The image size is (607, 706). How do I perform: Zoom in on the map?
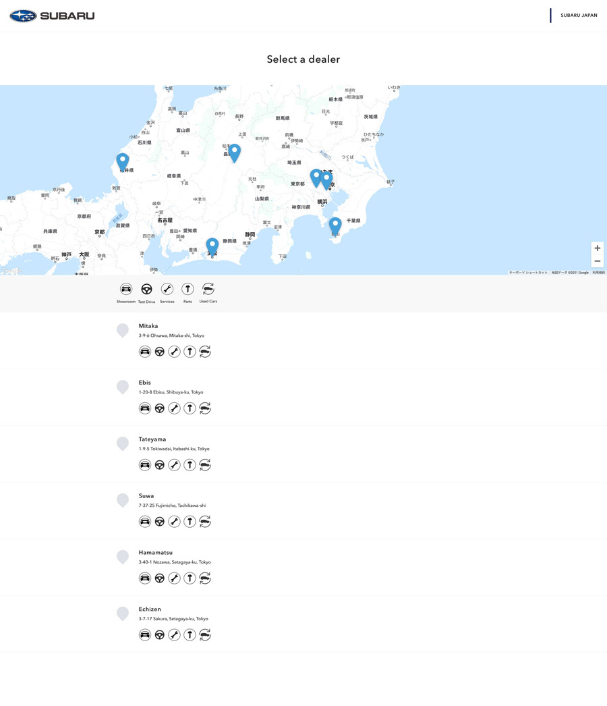(x=597, y=248)
